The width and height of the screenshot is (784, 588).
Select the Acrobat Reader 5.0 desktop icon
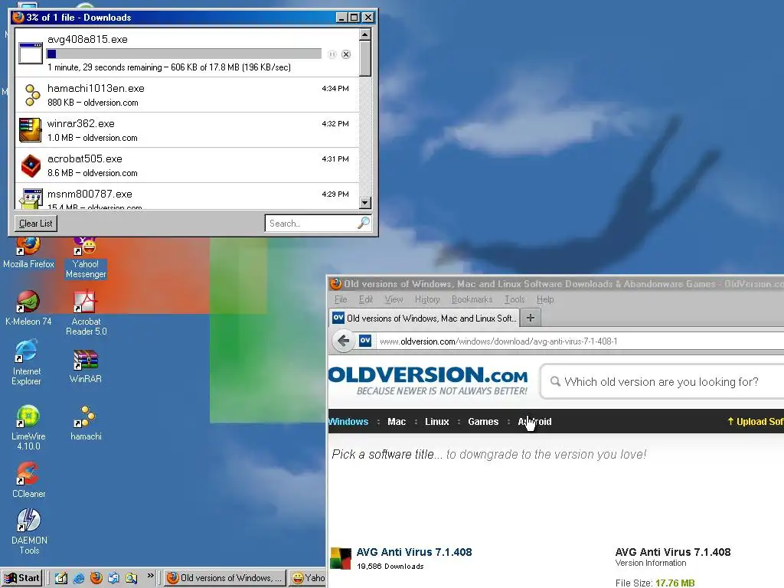[86, 313]
